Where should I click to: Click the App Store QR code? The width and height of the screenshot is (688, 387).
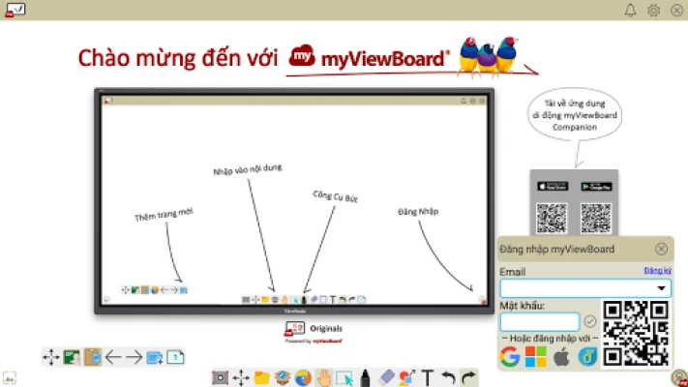point(552,218)
